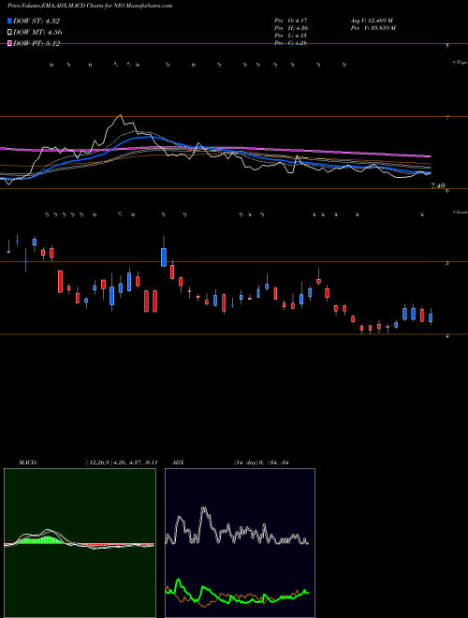Click the '7.40' price label on EMA chart
The height and width of the screenshot is (618, 468).
pyautogui.click(x=438, y=185)
